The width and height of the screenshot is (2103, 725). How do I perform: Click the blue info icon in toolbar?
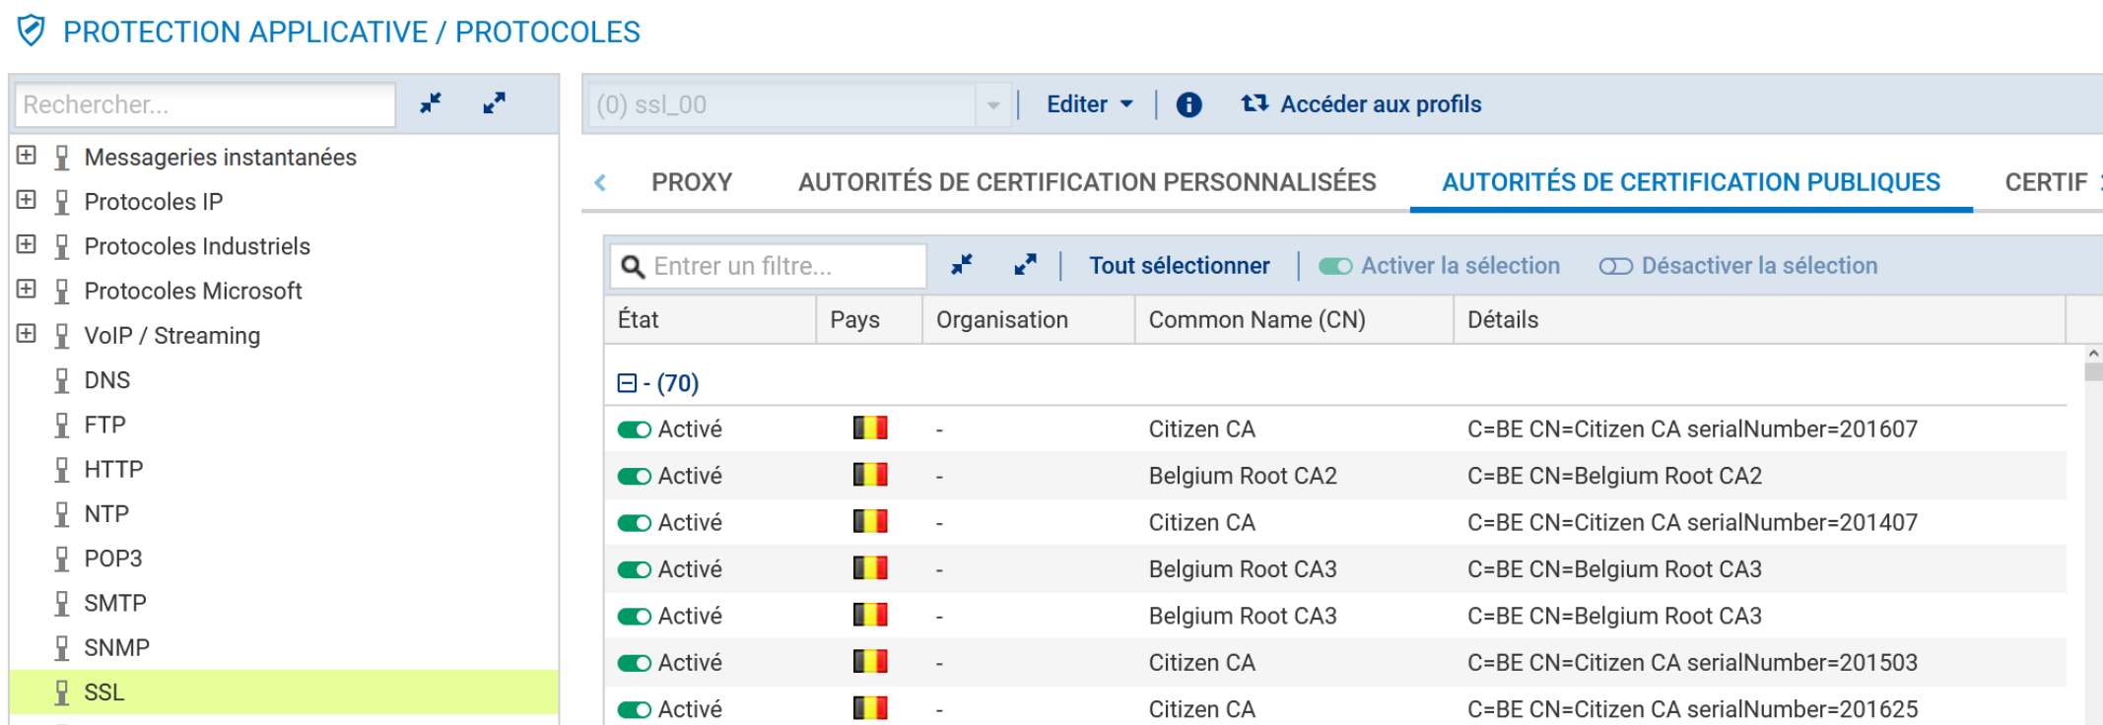[1188, 104]
